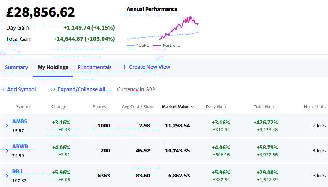Screen dimensions: 328x187
Task: Click the plus icon beside Add Symbol
Action: click(3, 89)
